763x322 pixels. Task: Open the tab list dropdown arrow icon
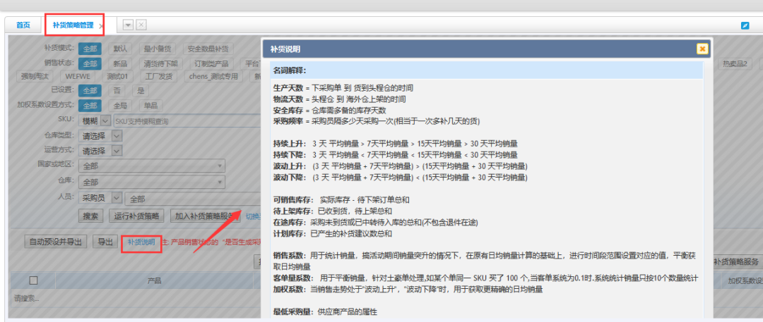[128, 25]
